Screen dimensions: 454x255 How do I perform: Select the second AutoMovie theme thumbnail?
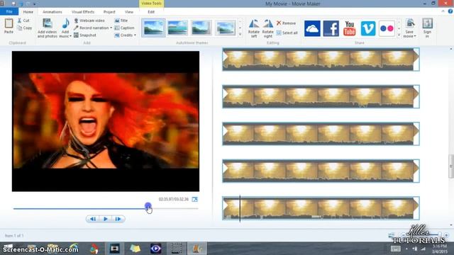pyautogui.click(x=177, y=28)
